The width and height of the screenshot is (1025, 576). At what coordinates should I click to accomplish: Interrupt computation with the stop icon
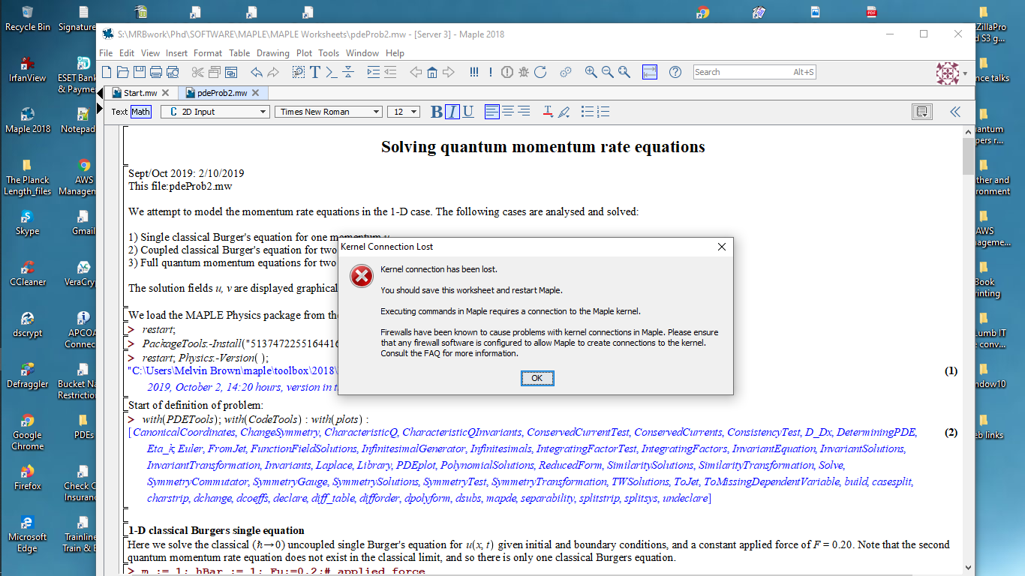pos(506,72)
